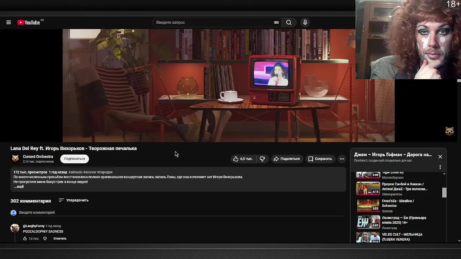The image size is (461, 259).
Task: Click the #aicover hashtag
Action: (90, 172)
